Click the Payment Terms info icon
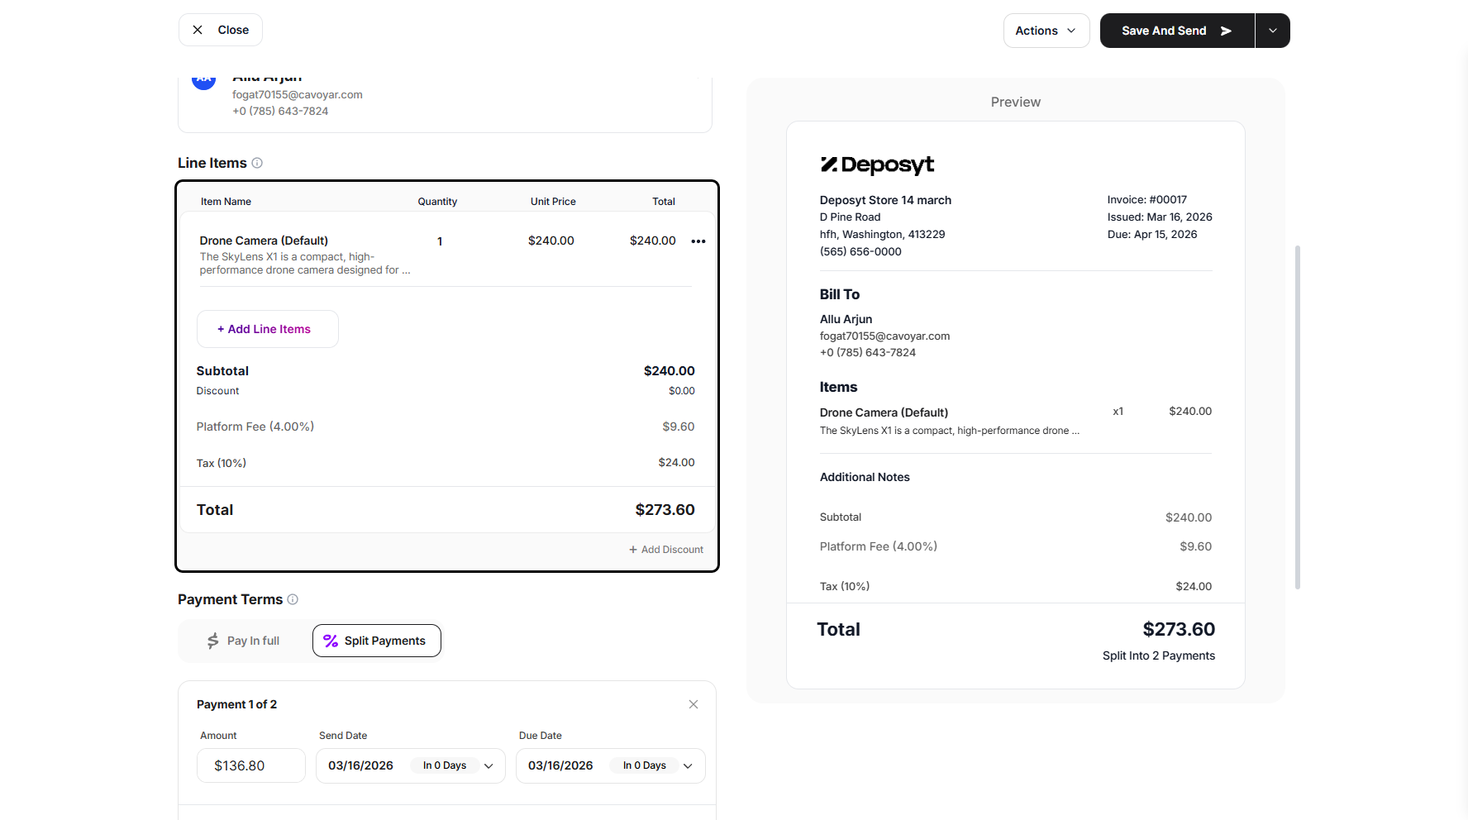The image size is (1468, 820). [x=293, y=599]
